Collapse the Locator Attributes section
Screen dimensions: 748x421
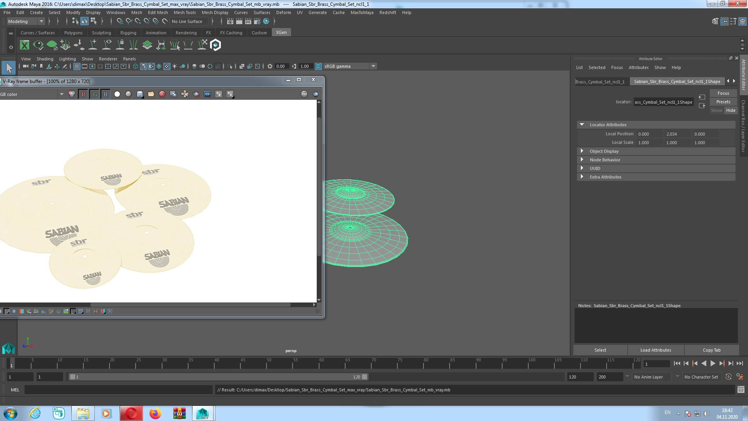click(x=656, y=125)
